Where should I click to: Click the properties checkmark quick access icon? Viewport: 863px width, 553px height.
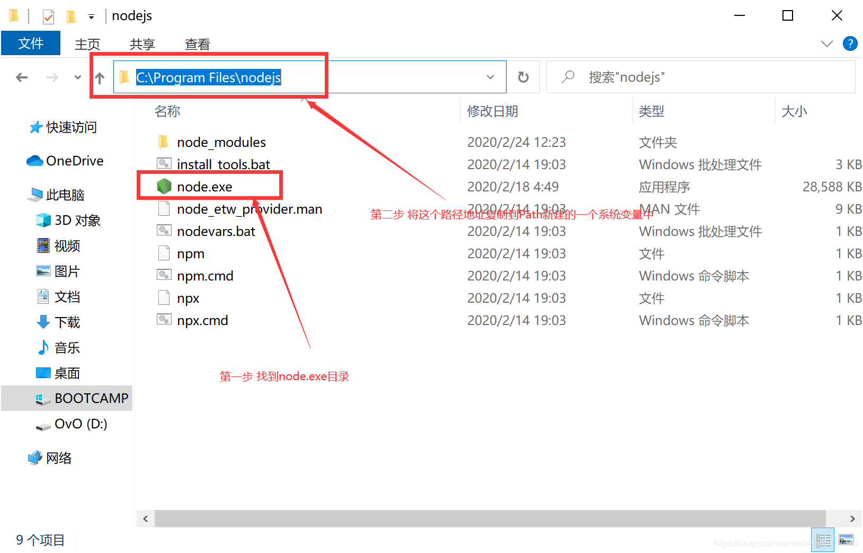48,17
